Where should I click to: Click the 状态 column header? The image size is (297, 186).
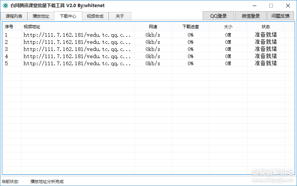[x=266, y=27]
